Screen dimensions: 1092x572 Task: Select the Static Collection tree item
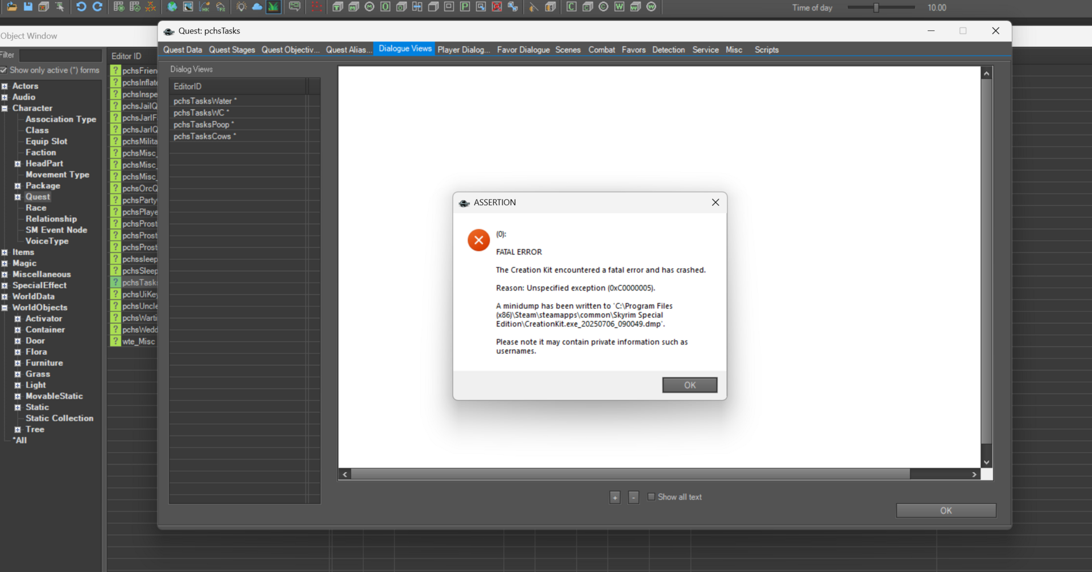[59, 418]
